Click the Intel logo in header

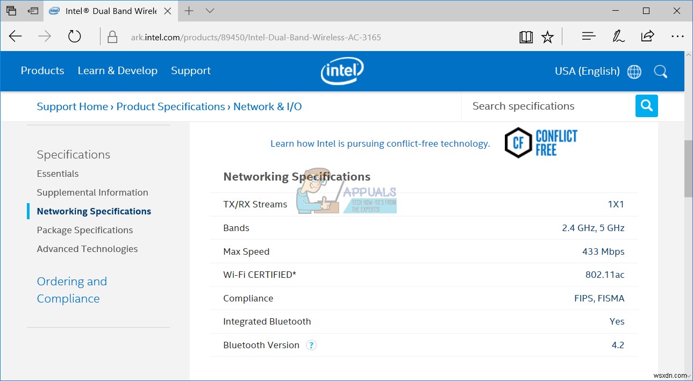[x=342, y=71]
